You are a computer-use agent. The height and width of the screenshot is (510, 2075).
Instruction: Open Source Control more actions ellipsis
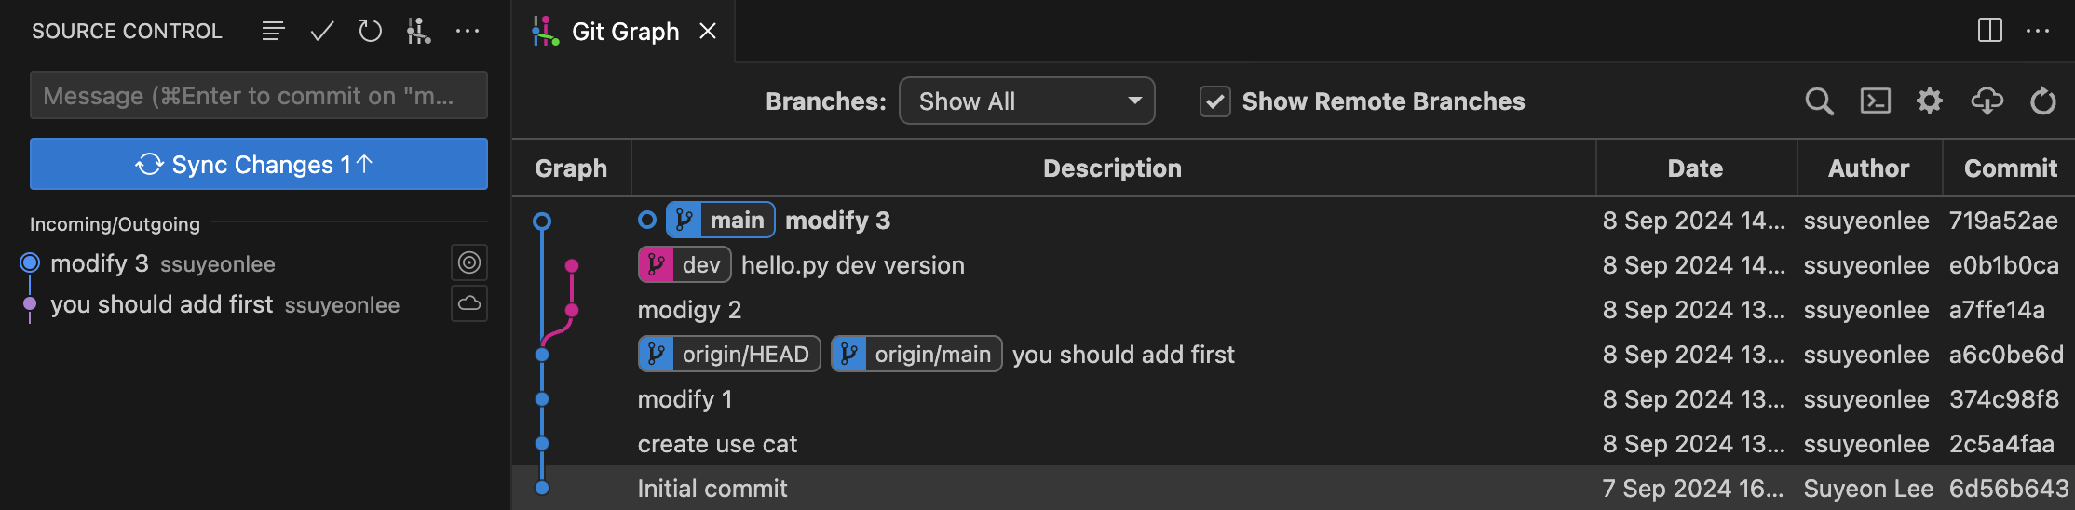click(x=468, y=32)
